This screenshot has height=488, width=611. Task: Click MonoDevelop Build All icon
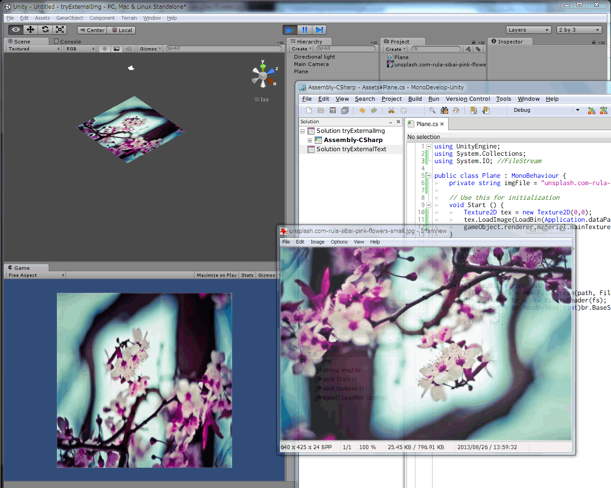591,110
